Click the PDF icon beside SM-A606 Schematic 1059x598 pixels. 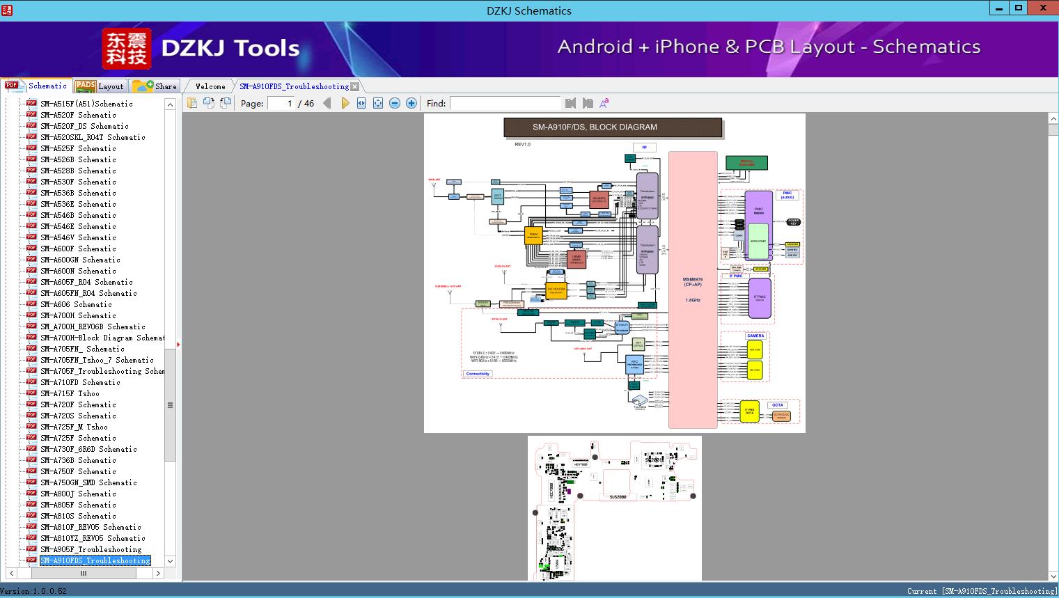[x=31, y=304]
